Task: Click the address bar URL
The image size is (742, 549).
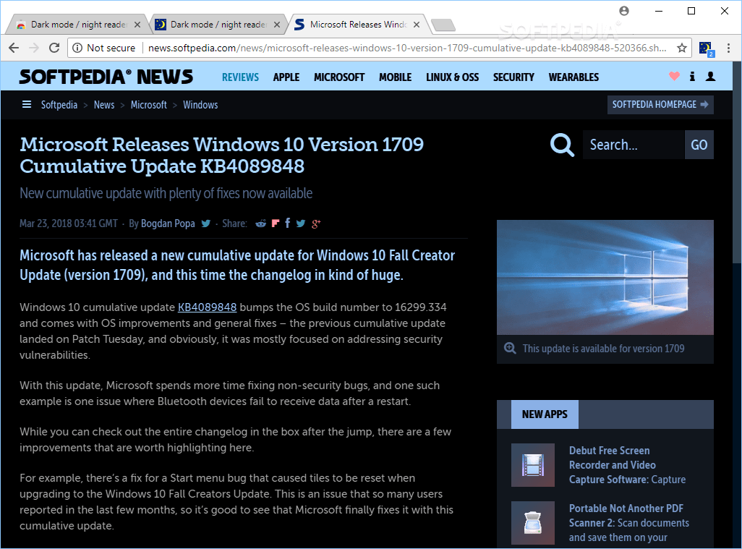Action: [407, 48]
